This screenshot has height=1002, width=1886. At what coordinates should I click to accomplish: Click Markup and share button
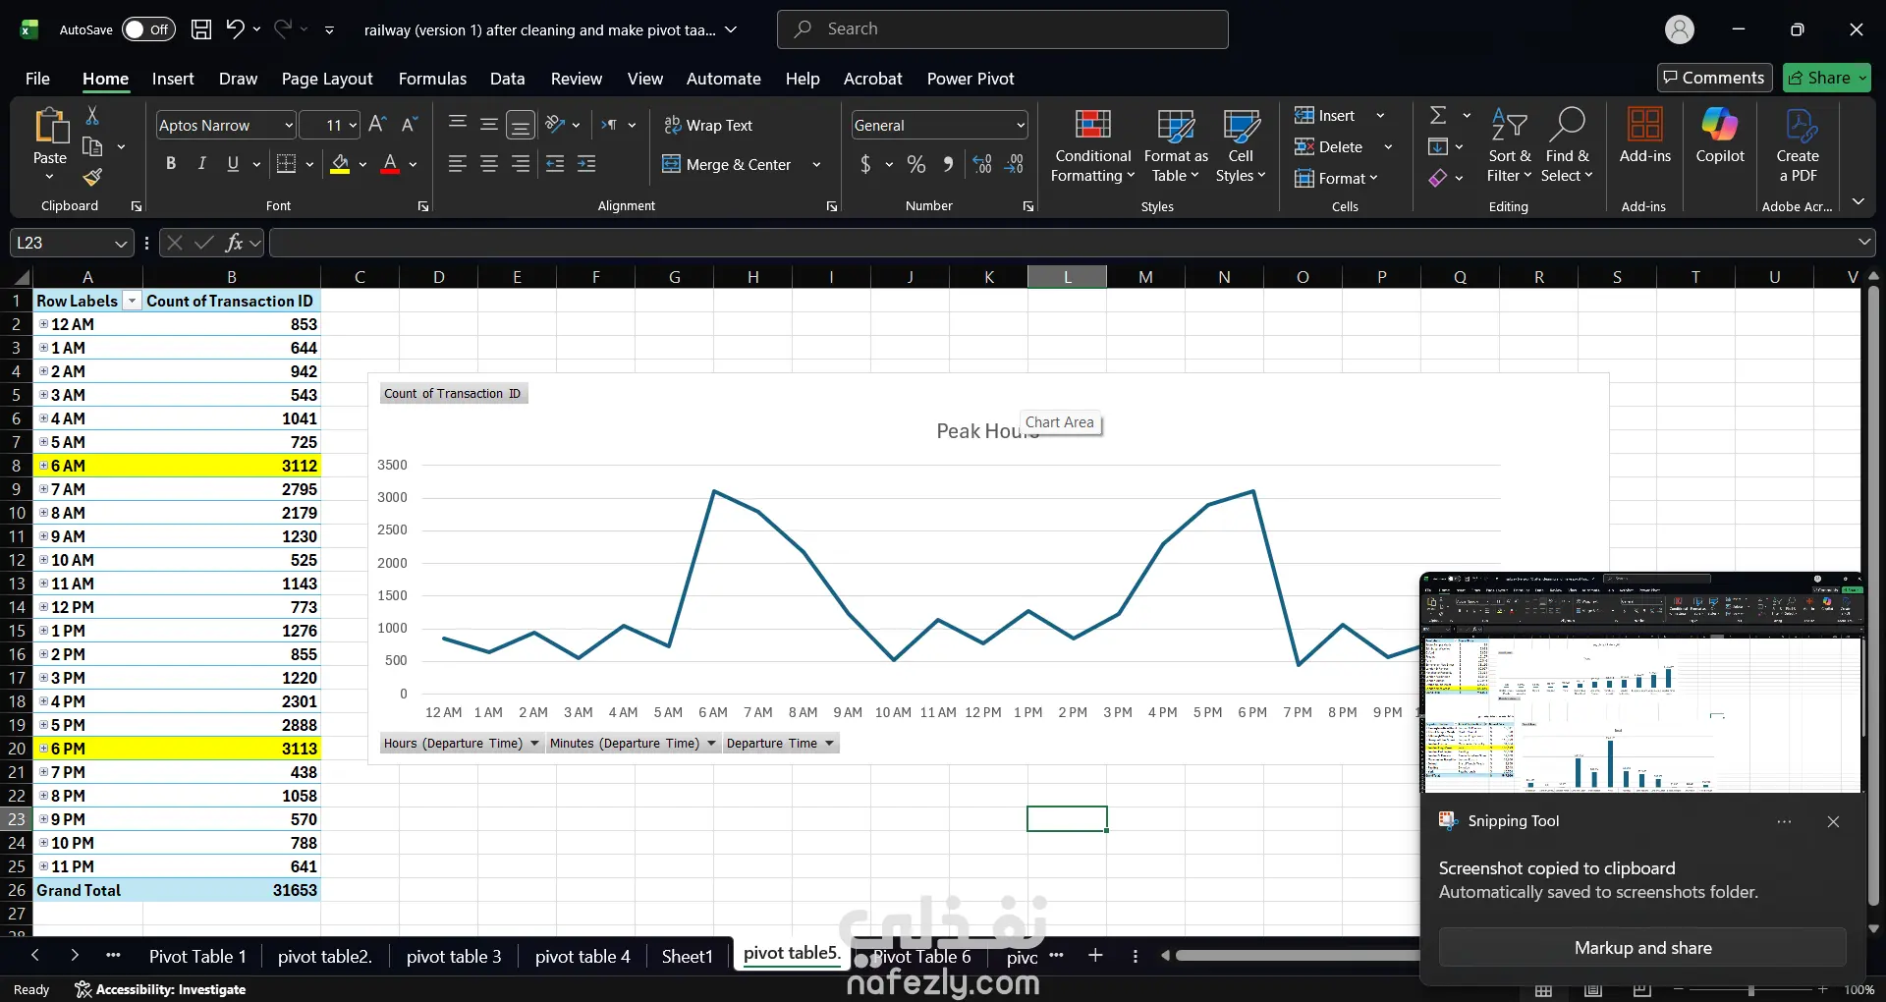tap(1642, 948)
